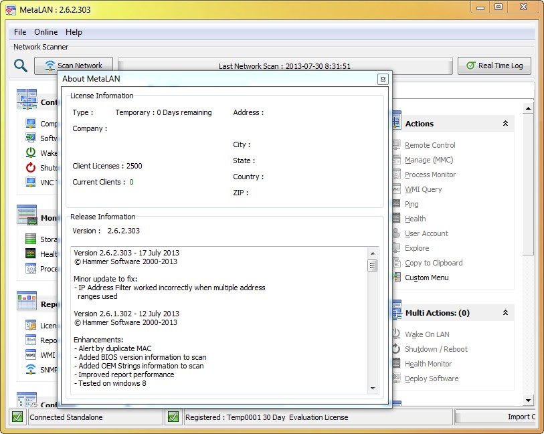This screenshot has width=544, height=434.
Task: Open the Real Time Log
Action: (494, 66)
